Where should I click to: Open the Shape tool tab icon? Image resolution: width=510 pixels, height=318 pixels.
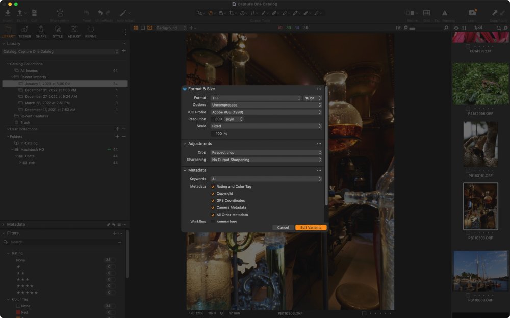coord(41,30)
